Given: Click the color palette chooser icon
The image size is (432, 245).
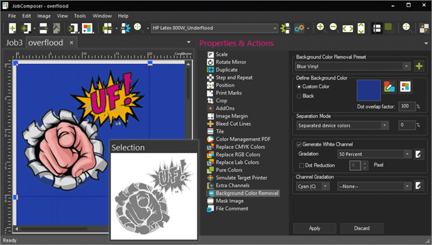Looking at the screenshot, I should 405,87.
